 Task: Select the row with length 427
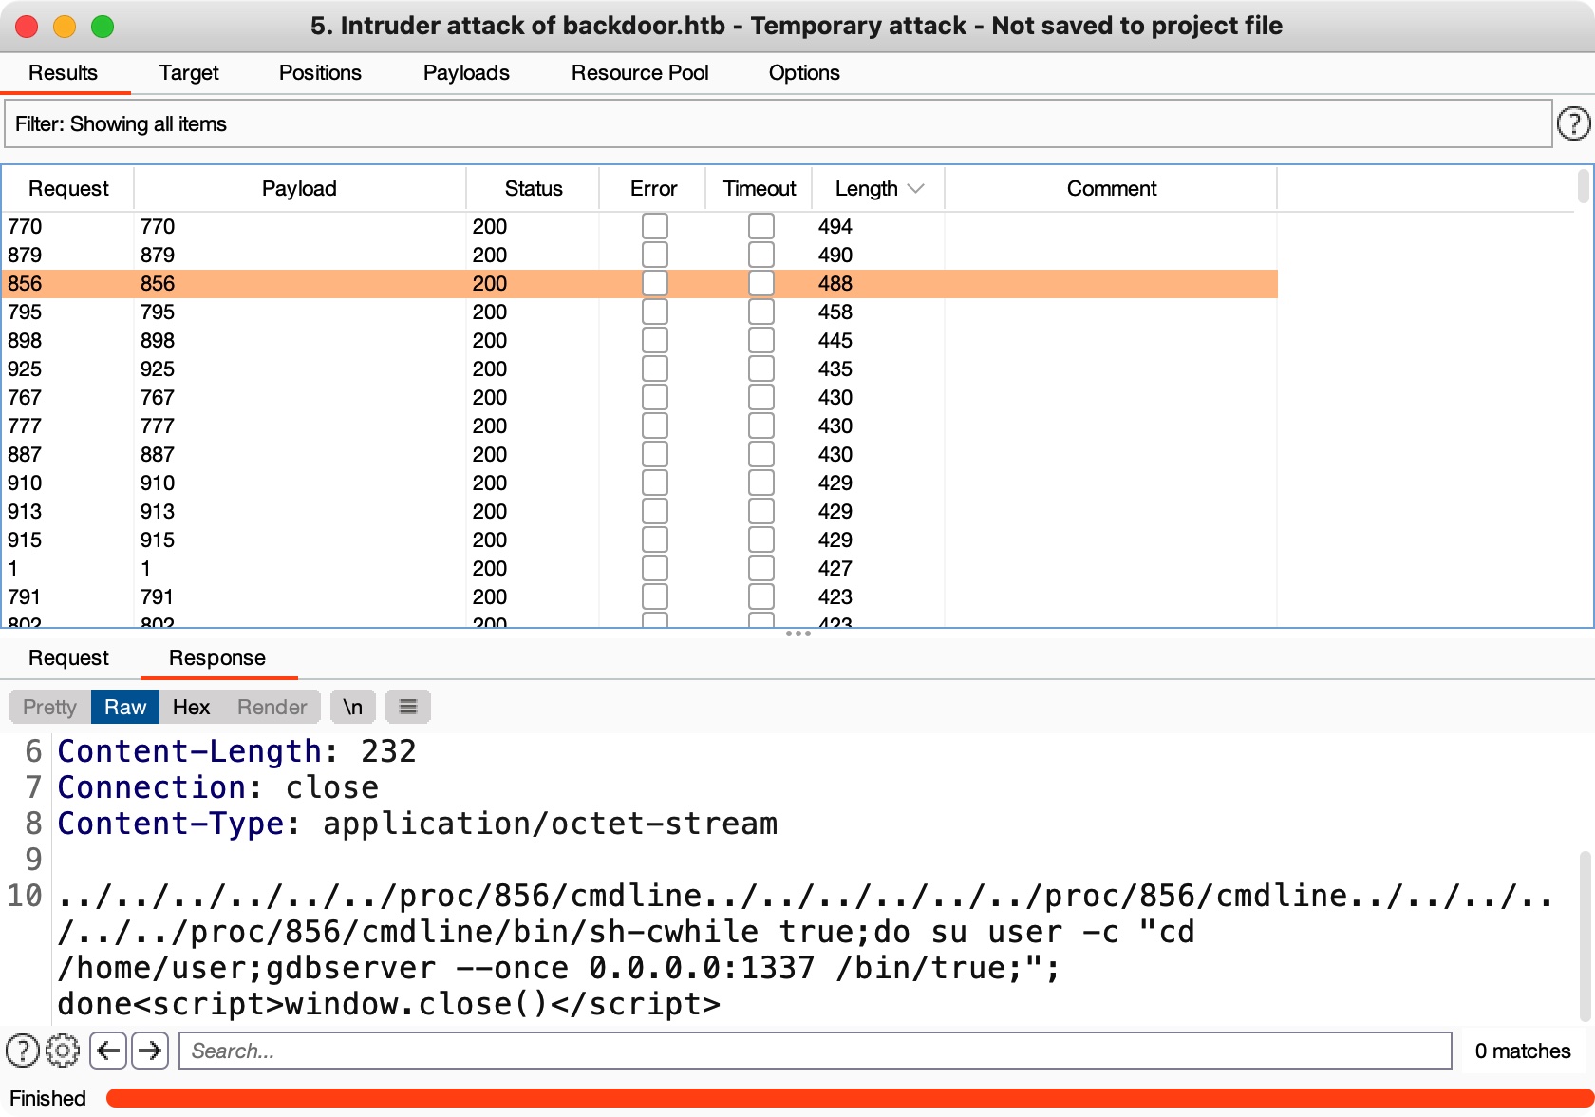point(640,568)
